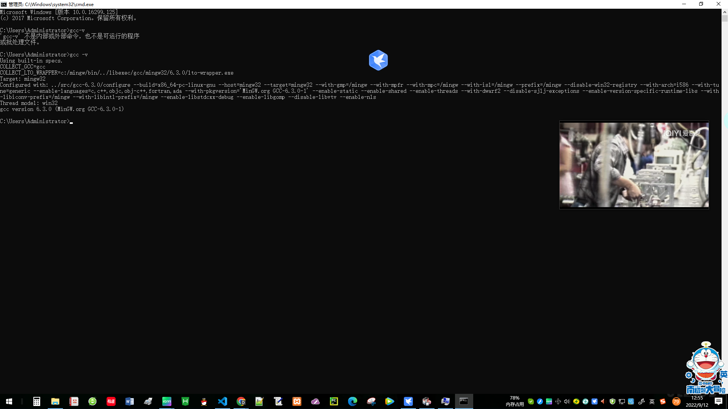Open QQ from the taskbar
Image resolution: width=728 pixels, height=409 pixels.
click(x=204, y=401)
